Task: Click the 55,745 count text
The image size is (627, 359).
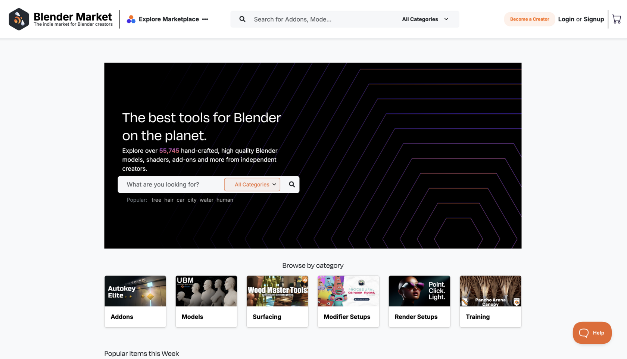Action: tap(169, 151)
